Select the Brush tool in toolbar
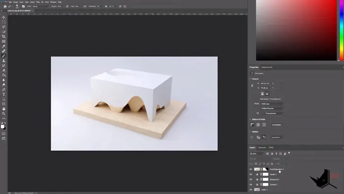 [x=3, y=56]
